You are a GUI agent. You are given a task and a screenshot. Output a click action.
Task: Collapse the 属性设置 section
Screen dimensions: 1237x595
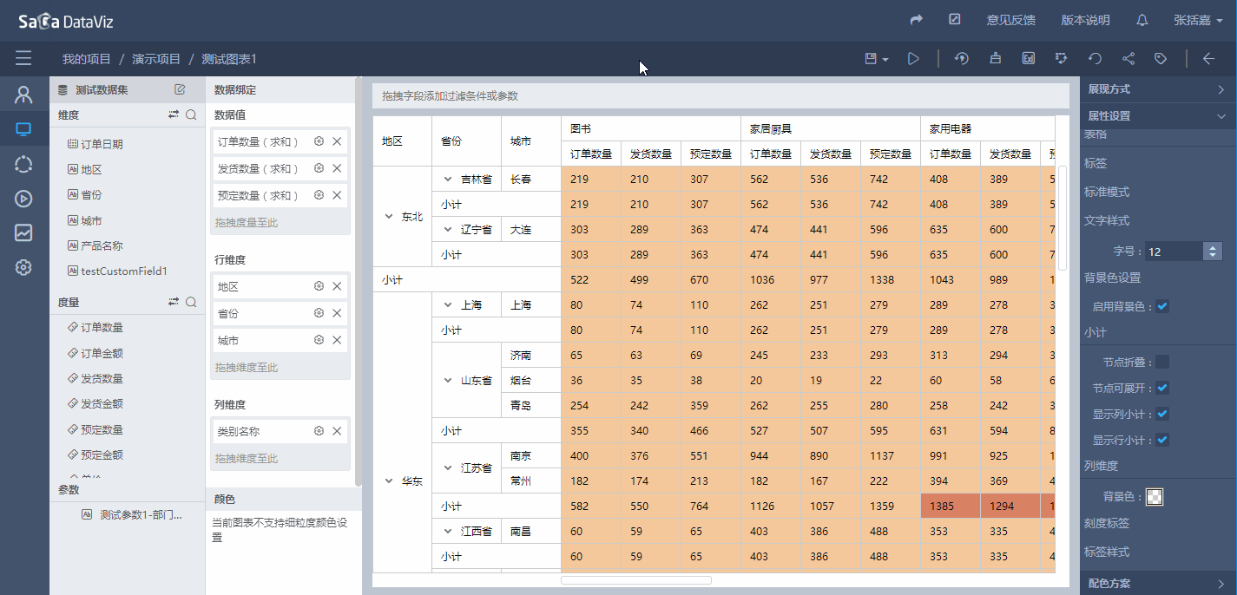click(x=1158, y=115)
